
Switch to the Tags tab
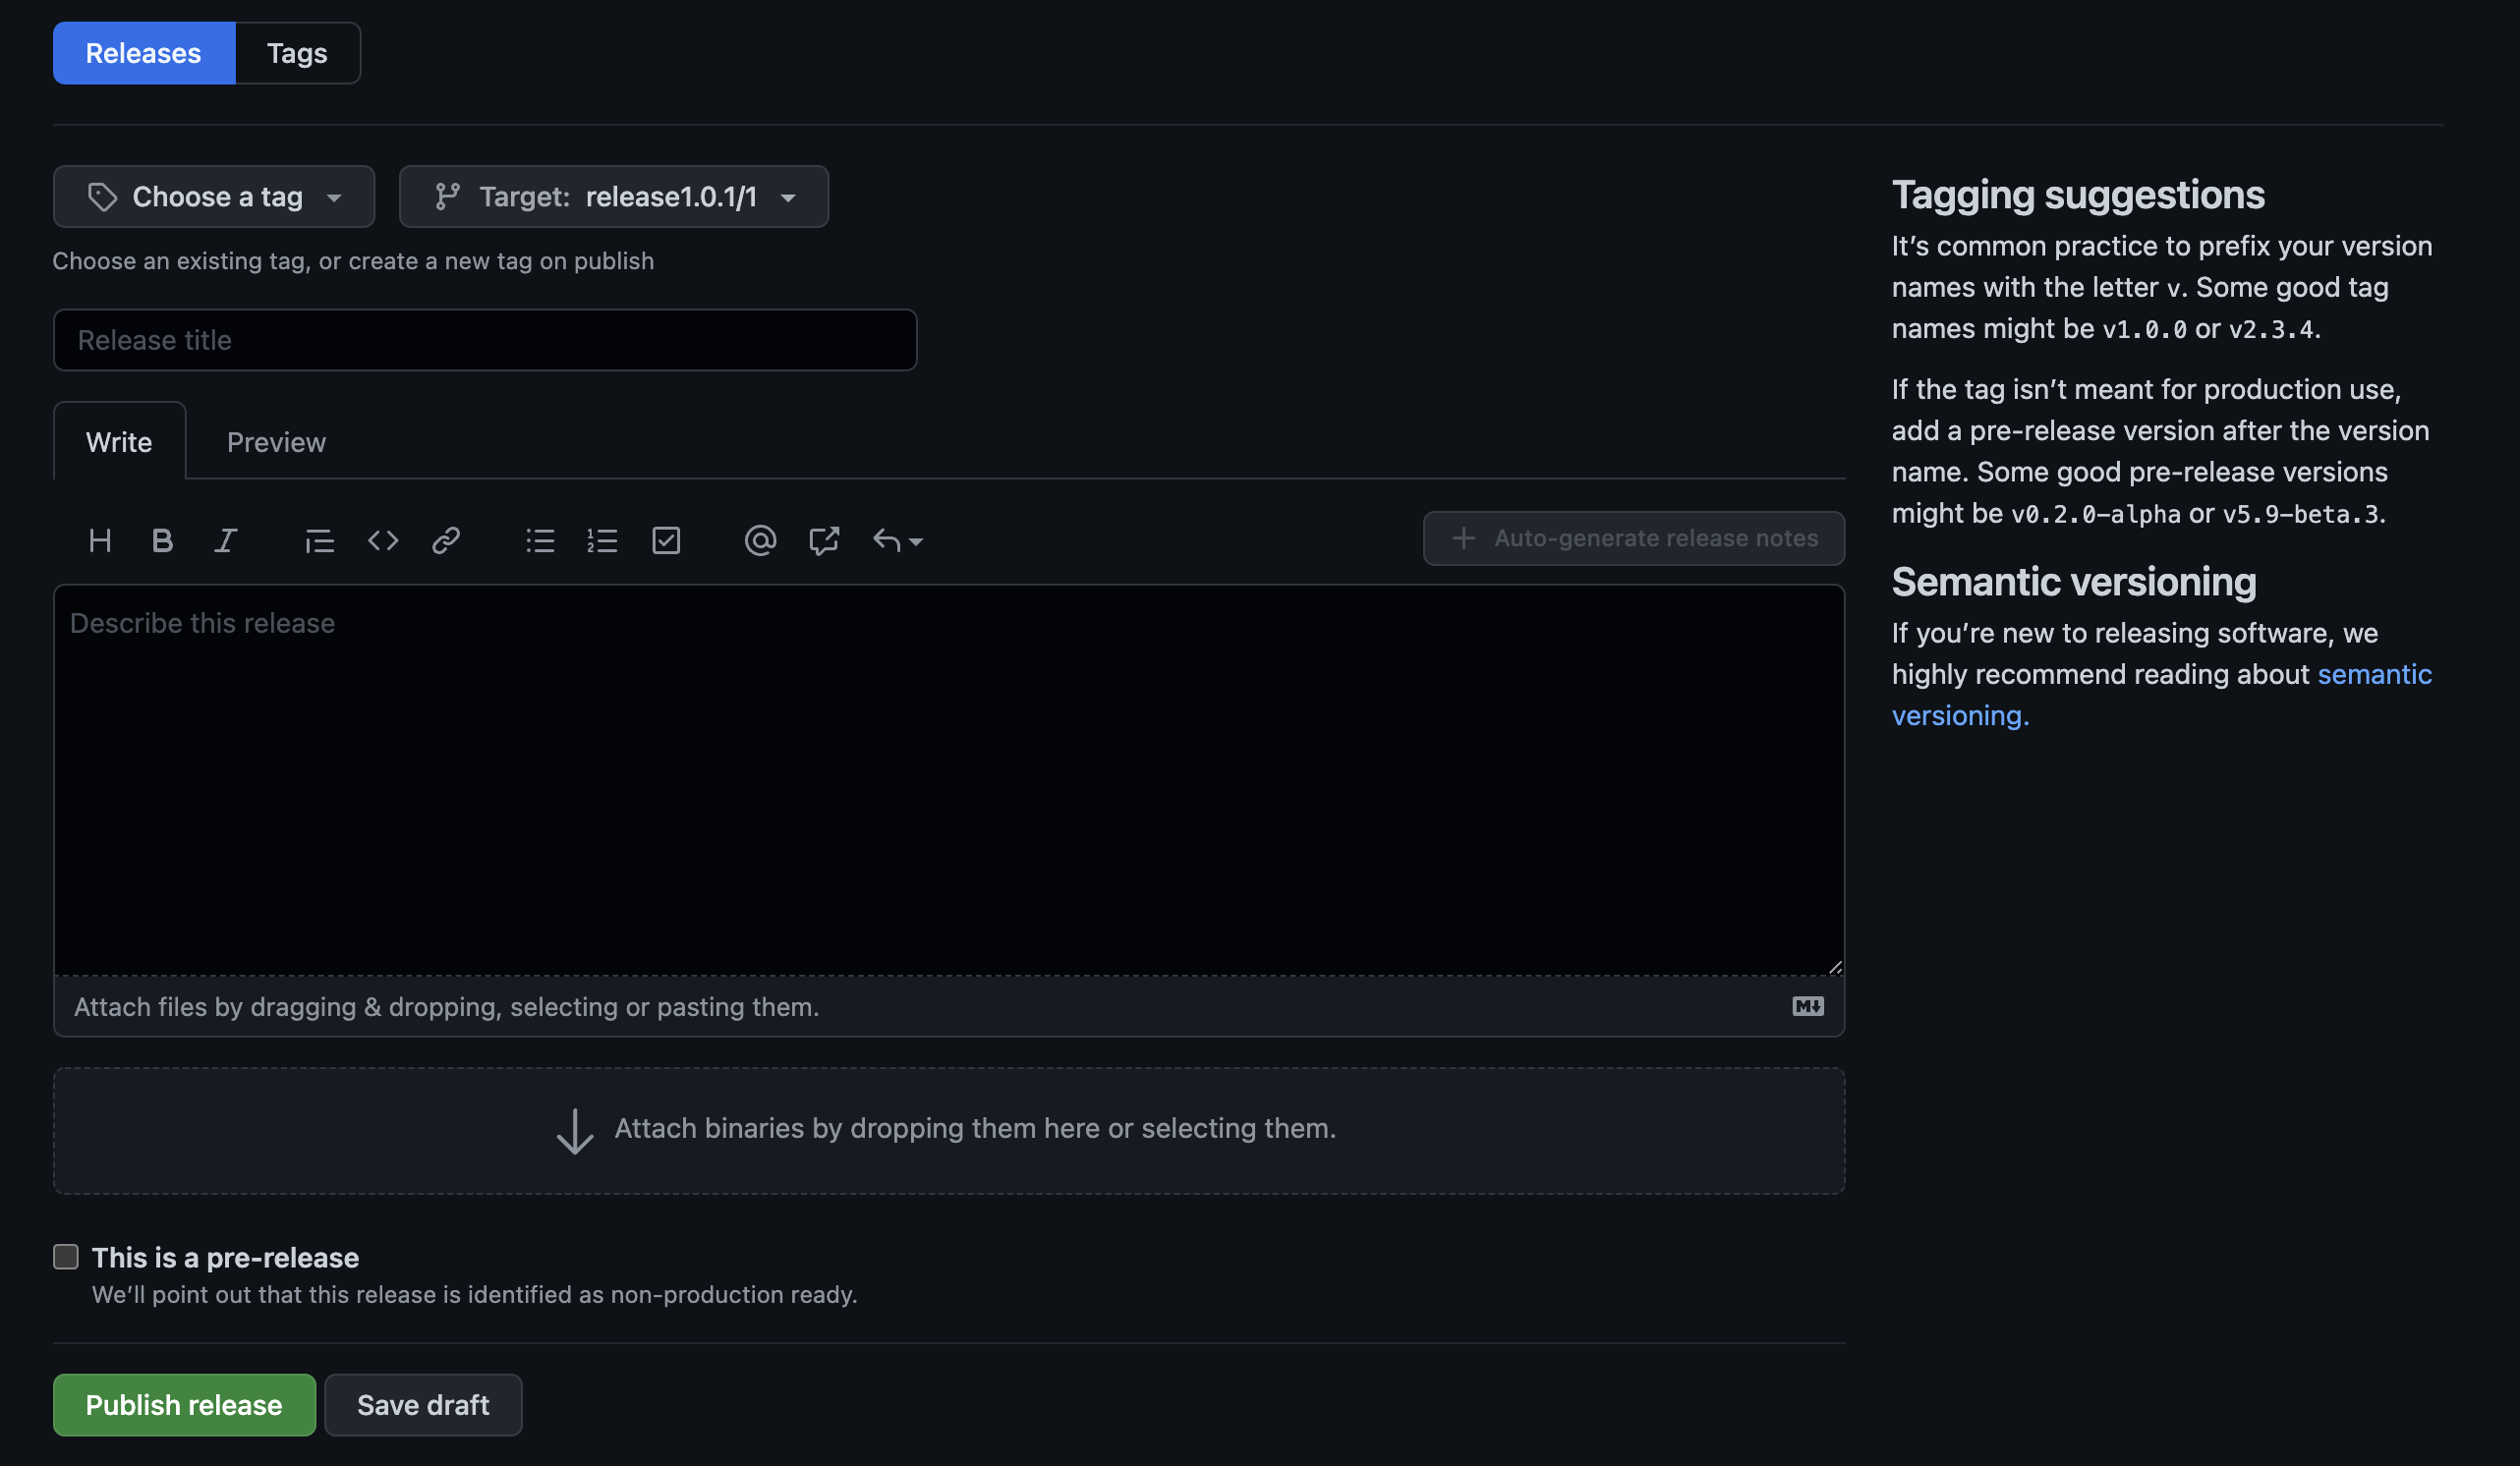click(297, 53)
